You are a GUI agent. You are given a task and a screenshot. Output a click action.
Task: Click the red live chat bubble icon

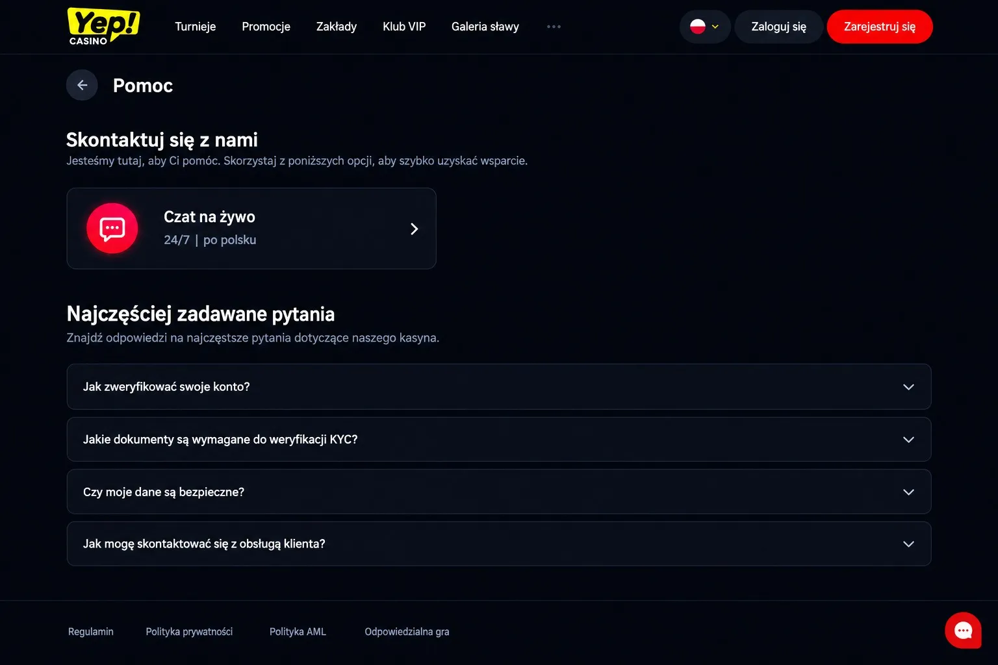coord(112,229)
